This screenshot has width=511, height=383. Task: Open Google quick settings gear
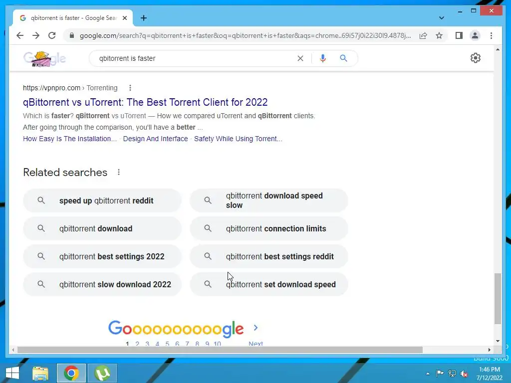coord(476,58)
